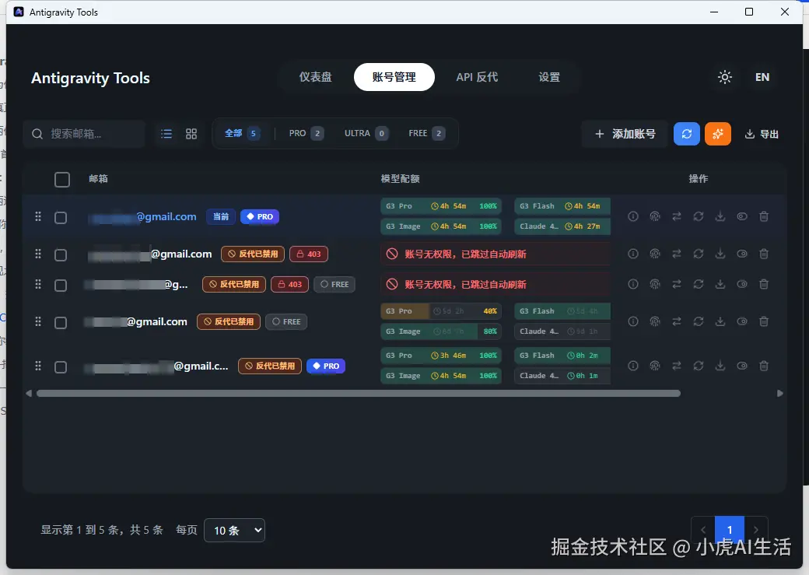Open fingerprint settings for the 当前 account
This screenshot has height=575, width=809.
[655, 216]
